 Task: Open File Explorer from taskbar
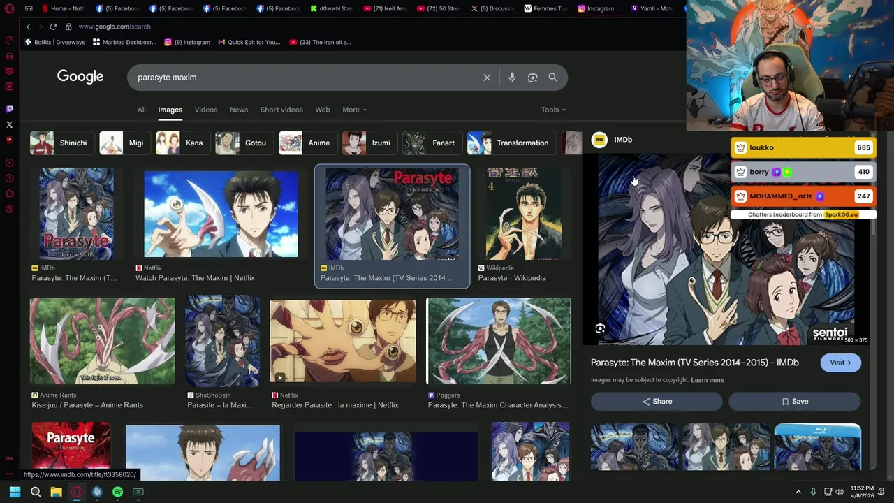(56, 492)
